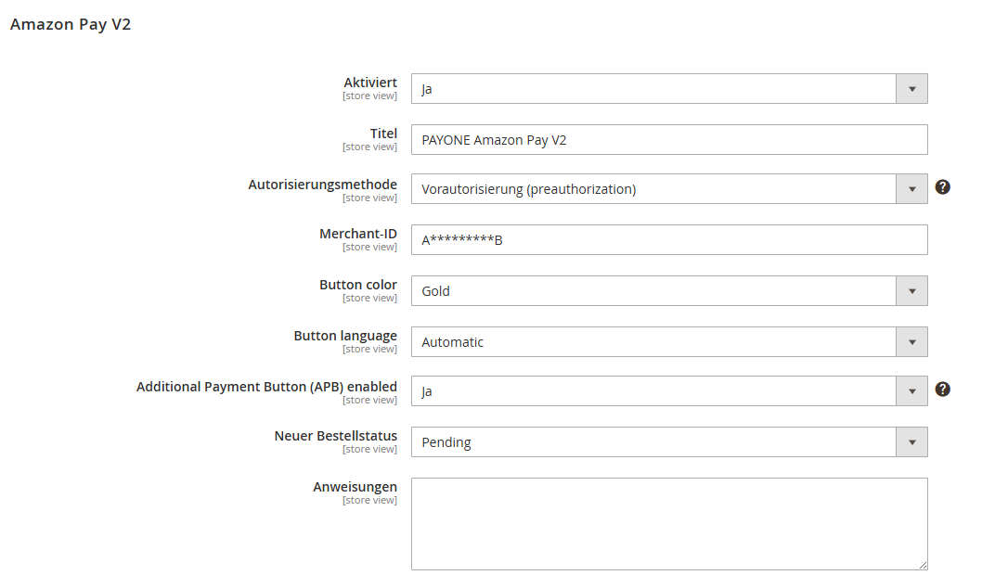Viewport: 995px width, 575px height.
Task: Click the Button color label text
Action: click(x=357, y=285)
